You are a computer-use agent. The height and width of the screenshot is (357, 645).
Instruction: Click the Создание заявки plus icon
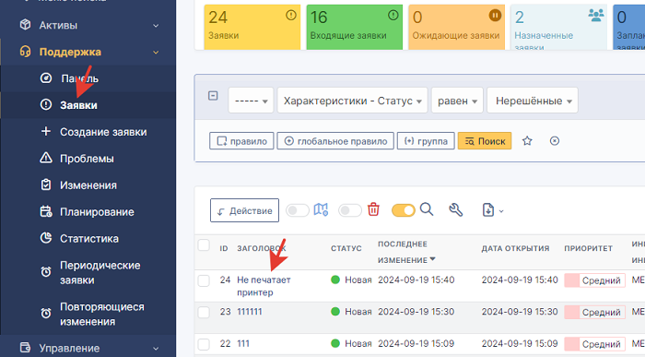click(x=46, y=131)
